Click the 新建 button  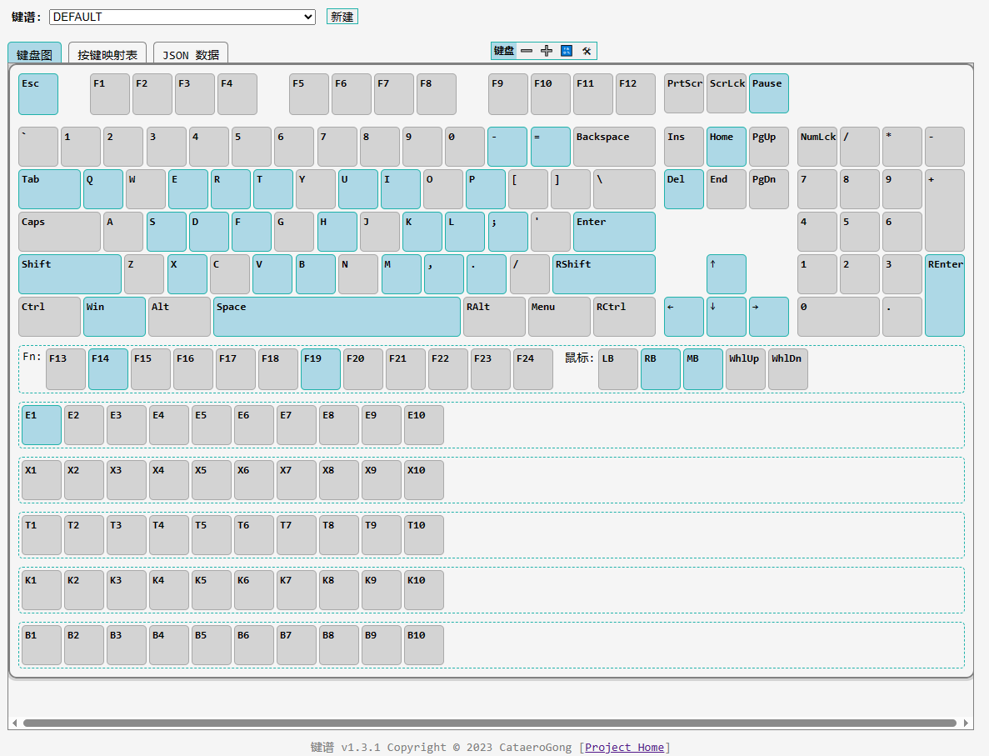click(342, 17)
